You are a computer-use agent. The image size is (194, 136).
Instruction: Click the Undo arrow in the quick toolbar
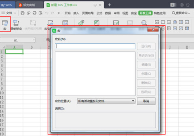pyautogui.click(x=47, y=13)
